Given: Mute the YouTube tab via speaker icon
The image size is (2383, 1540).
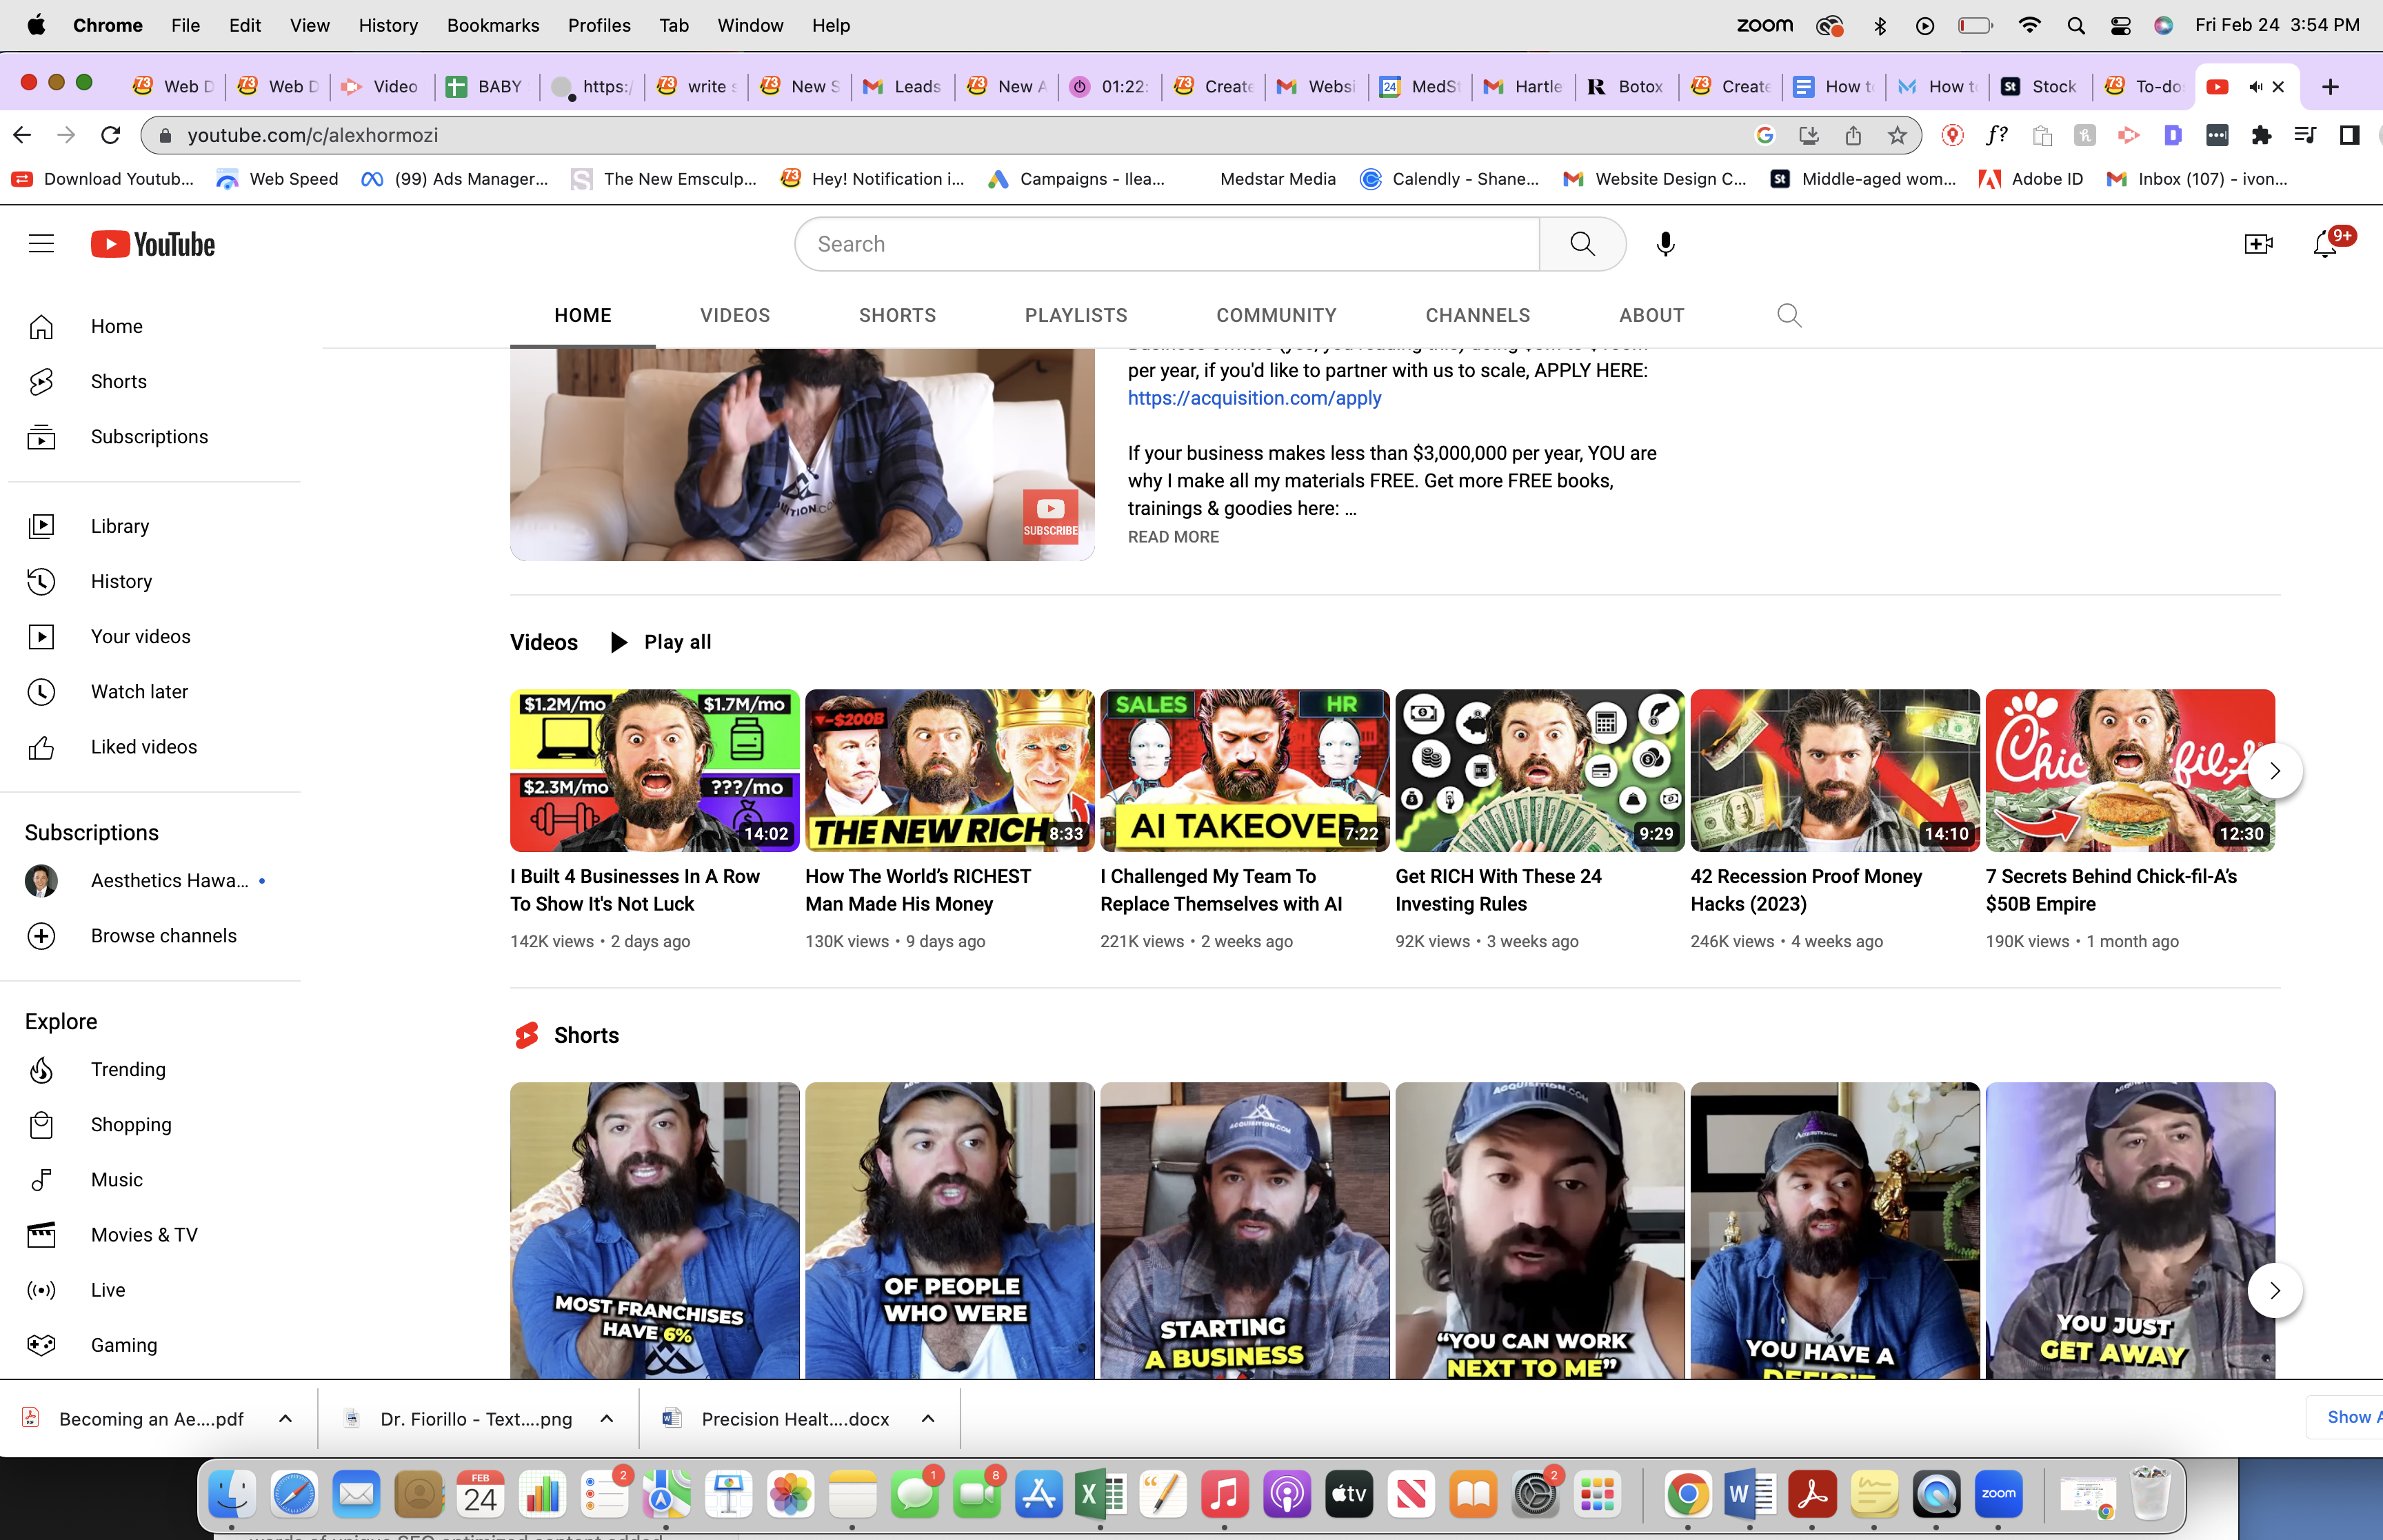Looking at the screenshot, I should pos(2256,87).
